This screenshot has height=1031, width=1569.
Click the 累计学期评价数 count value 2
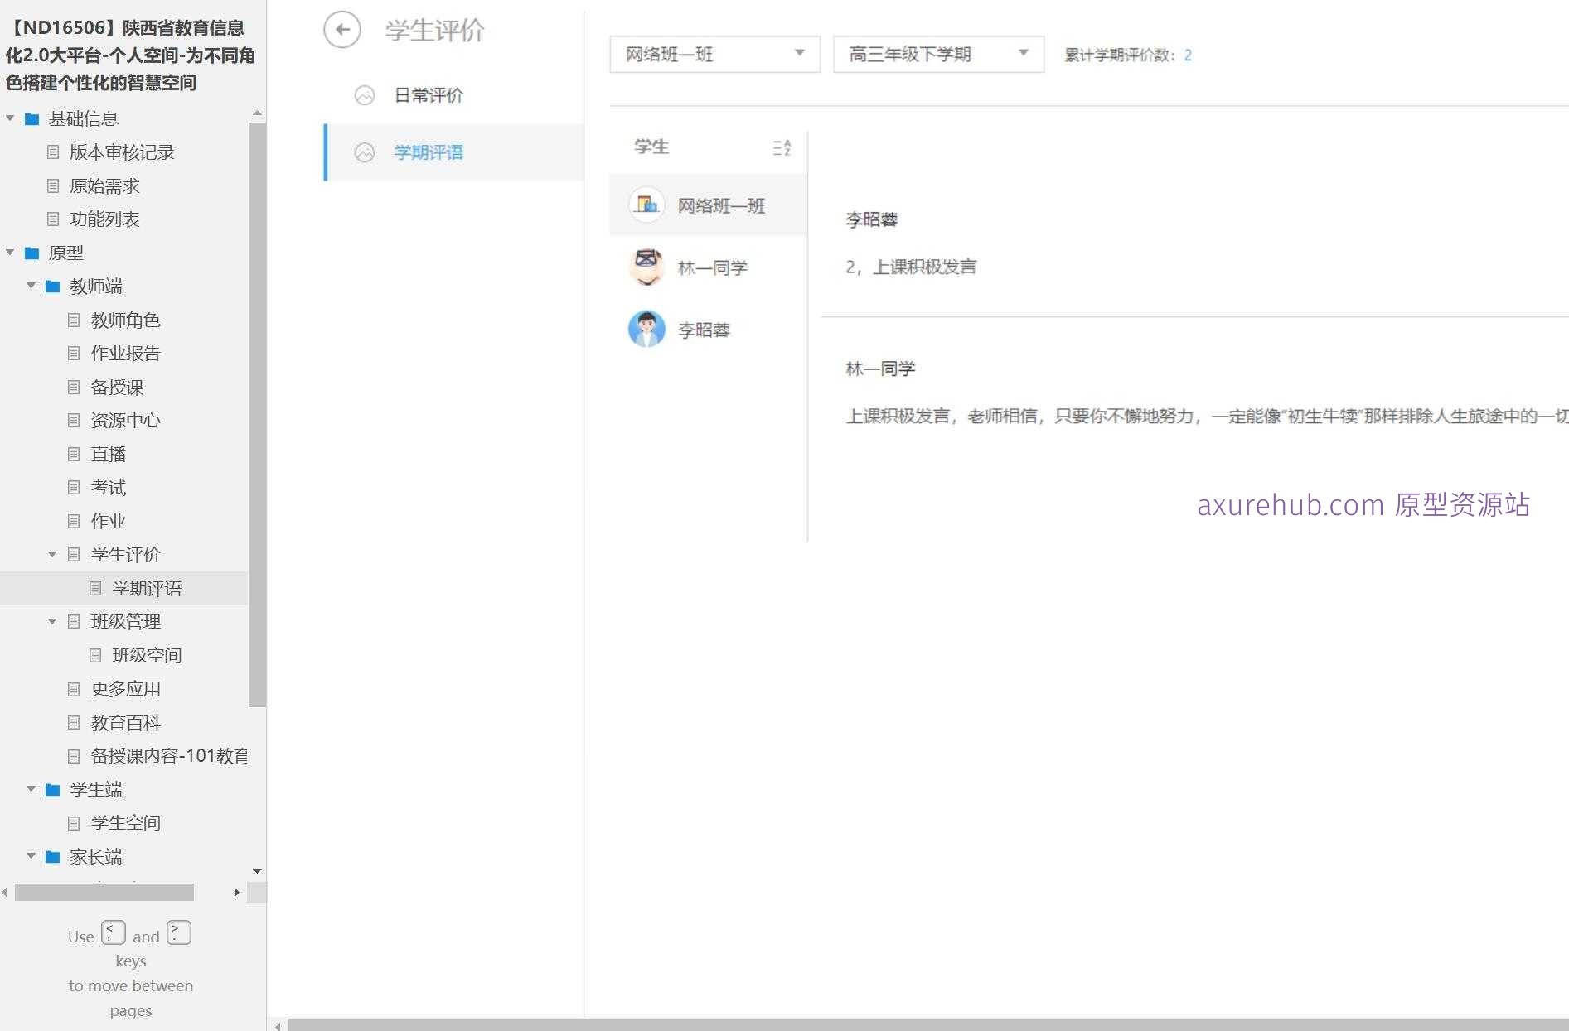click(x=1189, y=55)
